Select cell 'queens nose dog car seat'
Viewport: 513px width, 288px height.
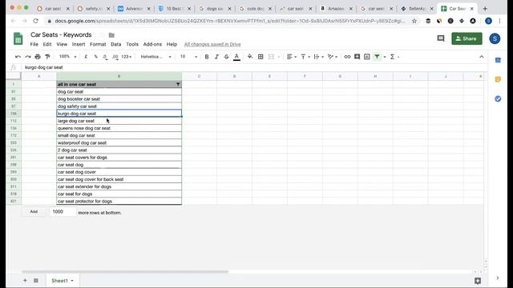coord(119,128)
